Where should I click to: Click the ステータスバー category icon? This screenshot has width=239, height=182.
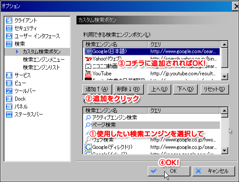(9, 114)
